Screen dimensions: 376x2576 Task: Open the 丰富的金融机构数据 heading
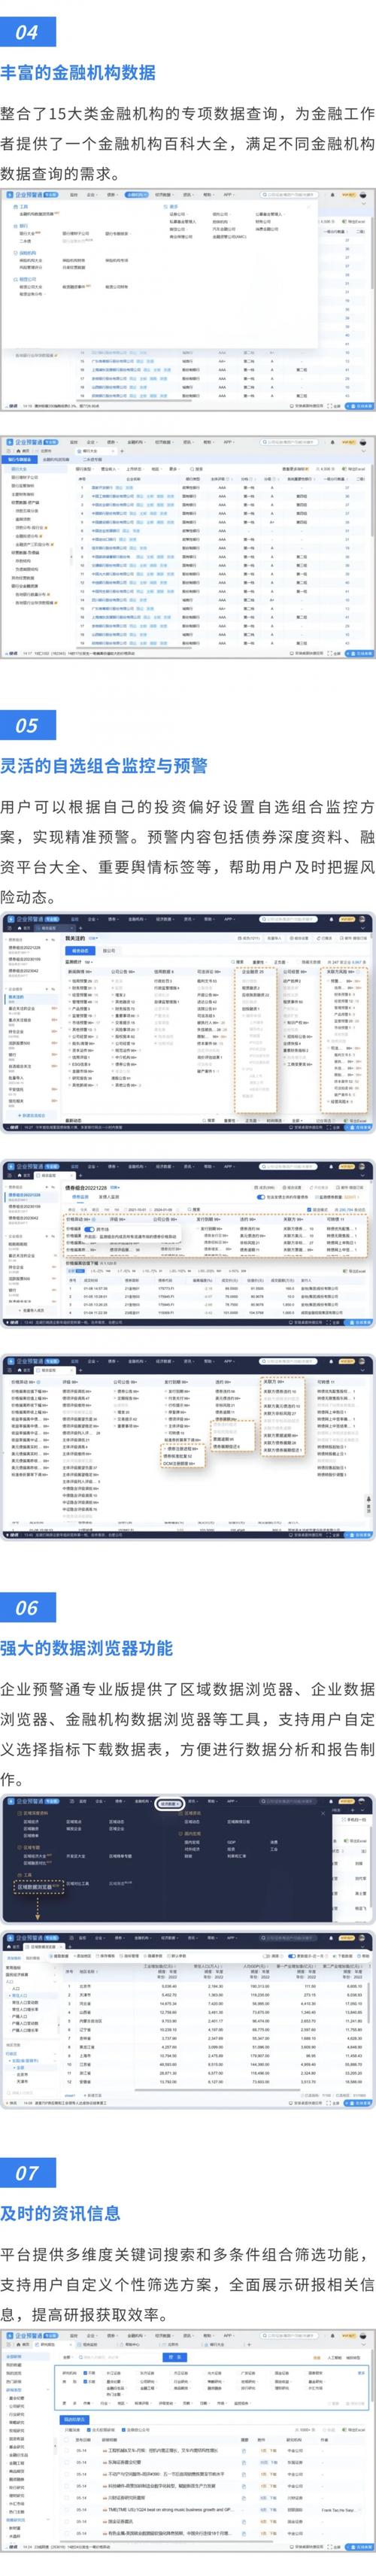coord(78,73)
